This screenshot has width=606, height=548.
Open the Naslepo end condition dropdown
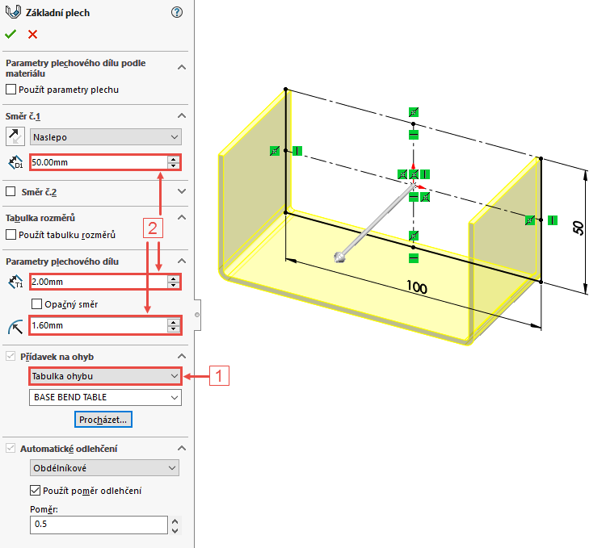pos(106,137)
